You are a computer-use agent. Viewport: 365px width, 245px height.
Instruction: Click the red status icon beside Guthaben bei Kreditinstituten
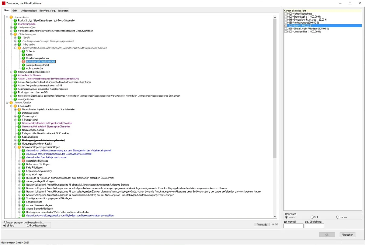click(24, 62)
